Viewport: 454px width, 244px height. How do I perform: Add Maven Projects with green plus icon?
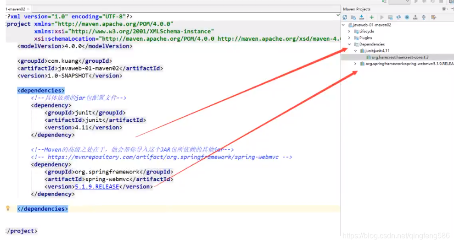coord(372,17)
